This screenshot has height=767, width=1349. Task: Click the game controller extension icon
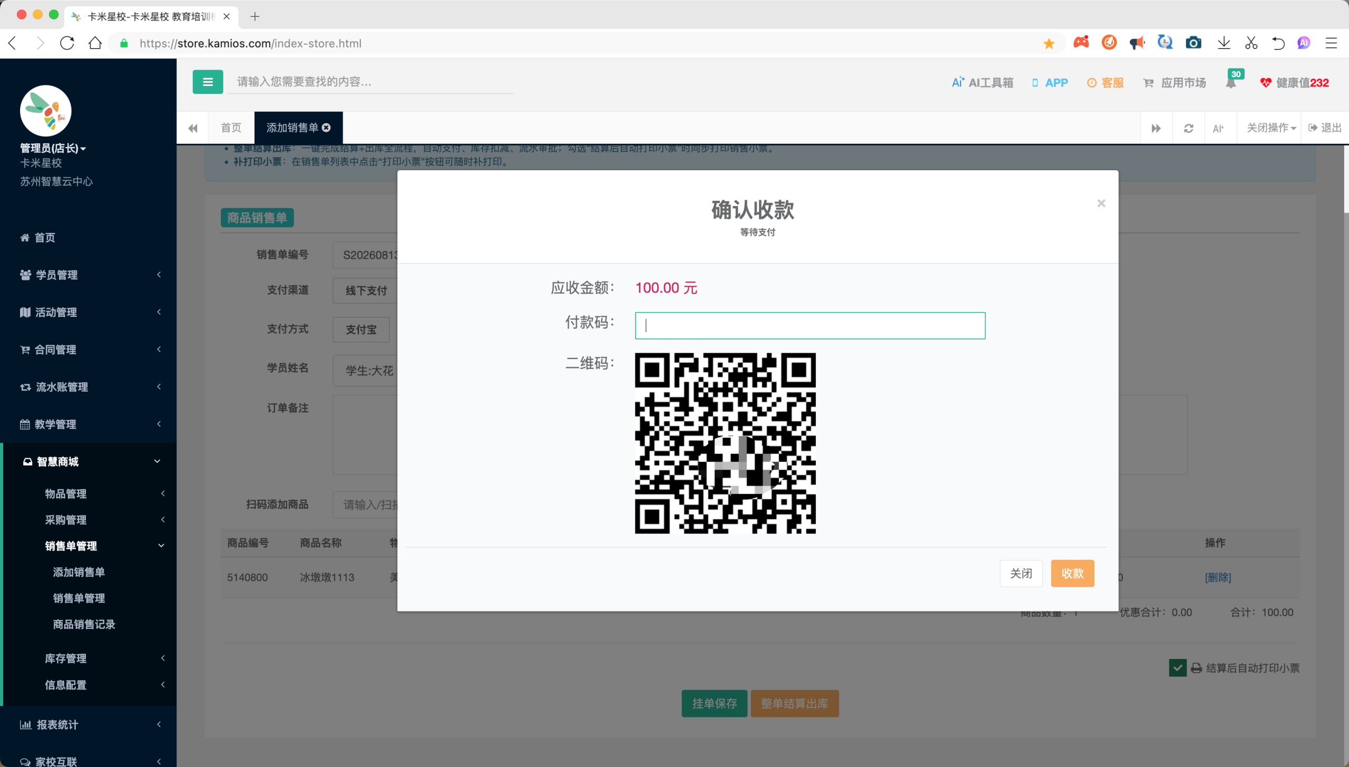(x=1081, y=42)
